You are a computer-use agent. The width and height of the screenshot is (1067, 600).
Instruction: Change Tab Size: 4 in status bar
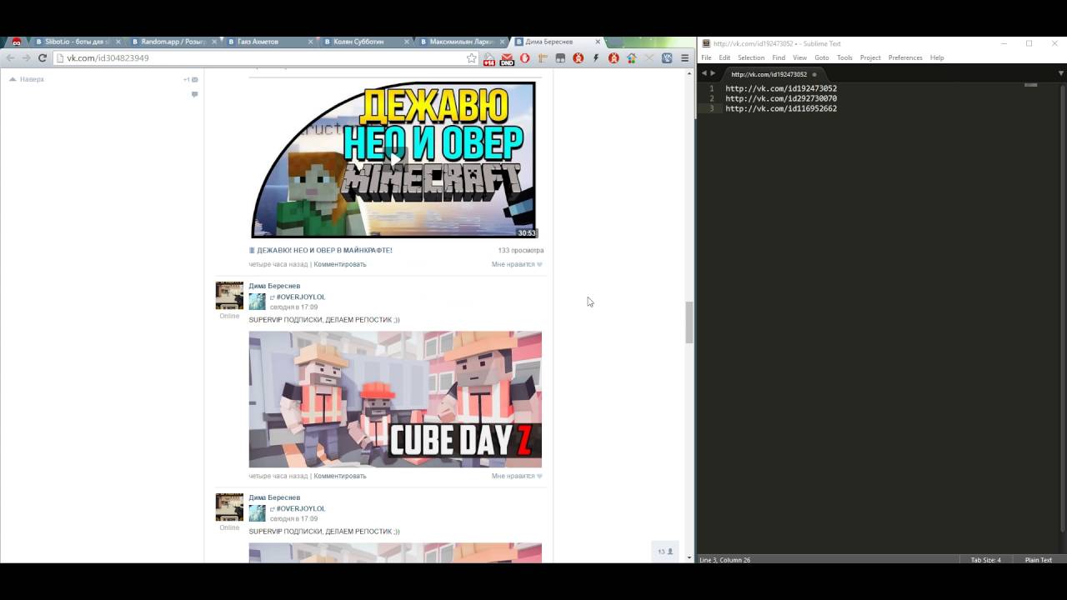pos(985,560)
